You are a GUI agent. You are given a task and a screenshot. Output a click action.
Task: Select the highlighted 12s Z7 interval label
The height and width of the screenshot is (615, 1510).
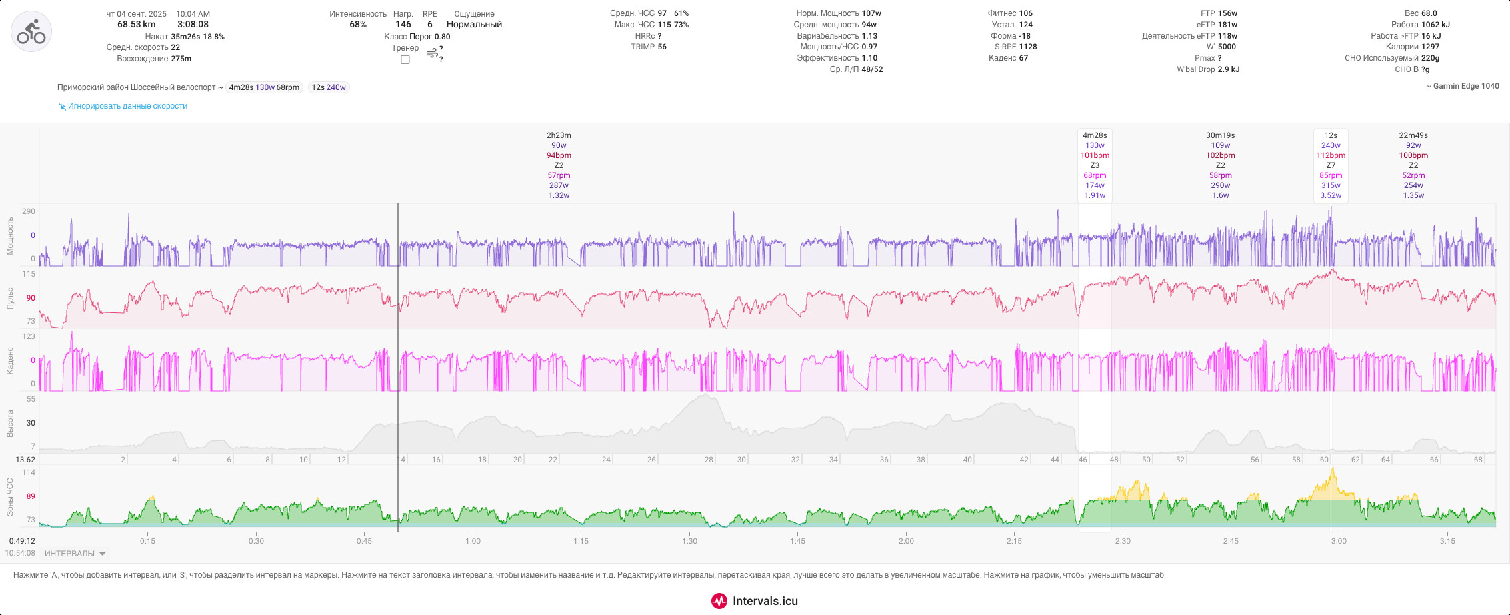1331,165
